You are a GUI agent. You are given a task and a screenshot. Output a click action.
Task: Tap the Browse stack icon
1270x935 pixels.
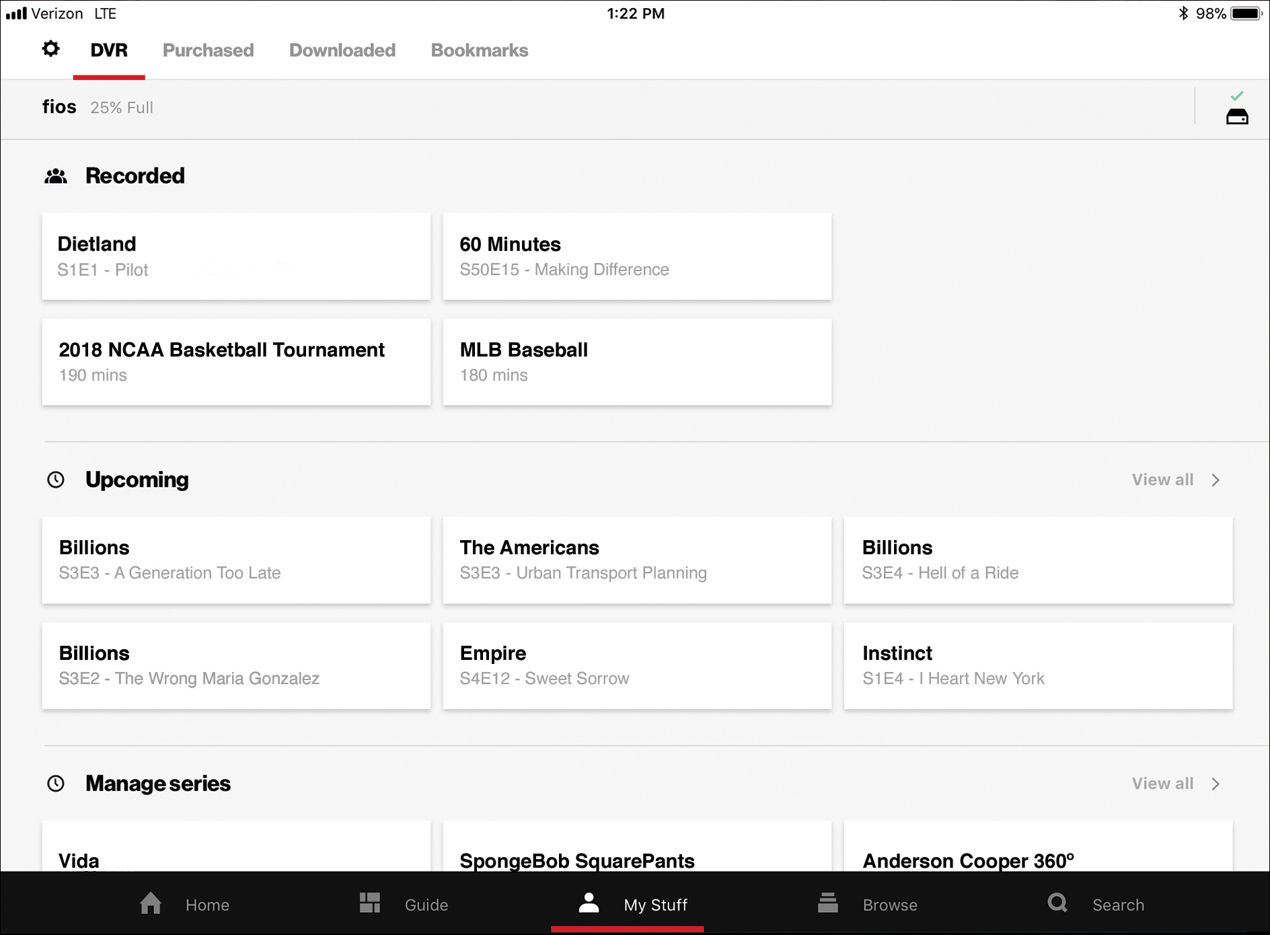pos(828,903)
